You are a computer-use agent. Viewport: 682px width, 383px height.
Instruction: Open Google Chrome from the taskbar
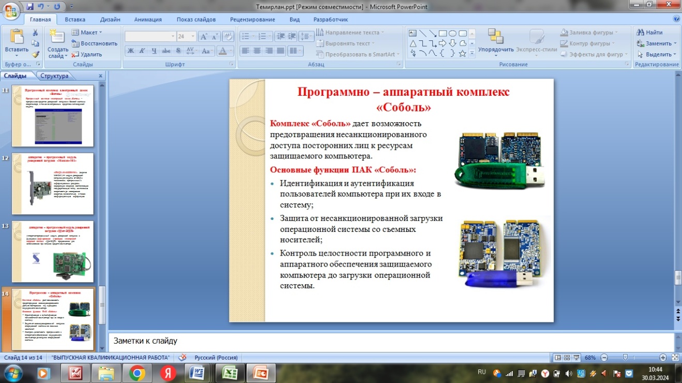[x=137, y=373]
